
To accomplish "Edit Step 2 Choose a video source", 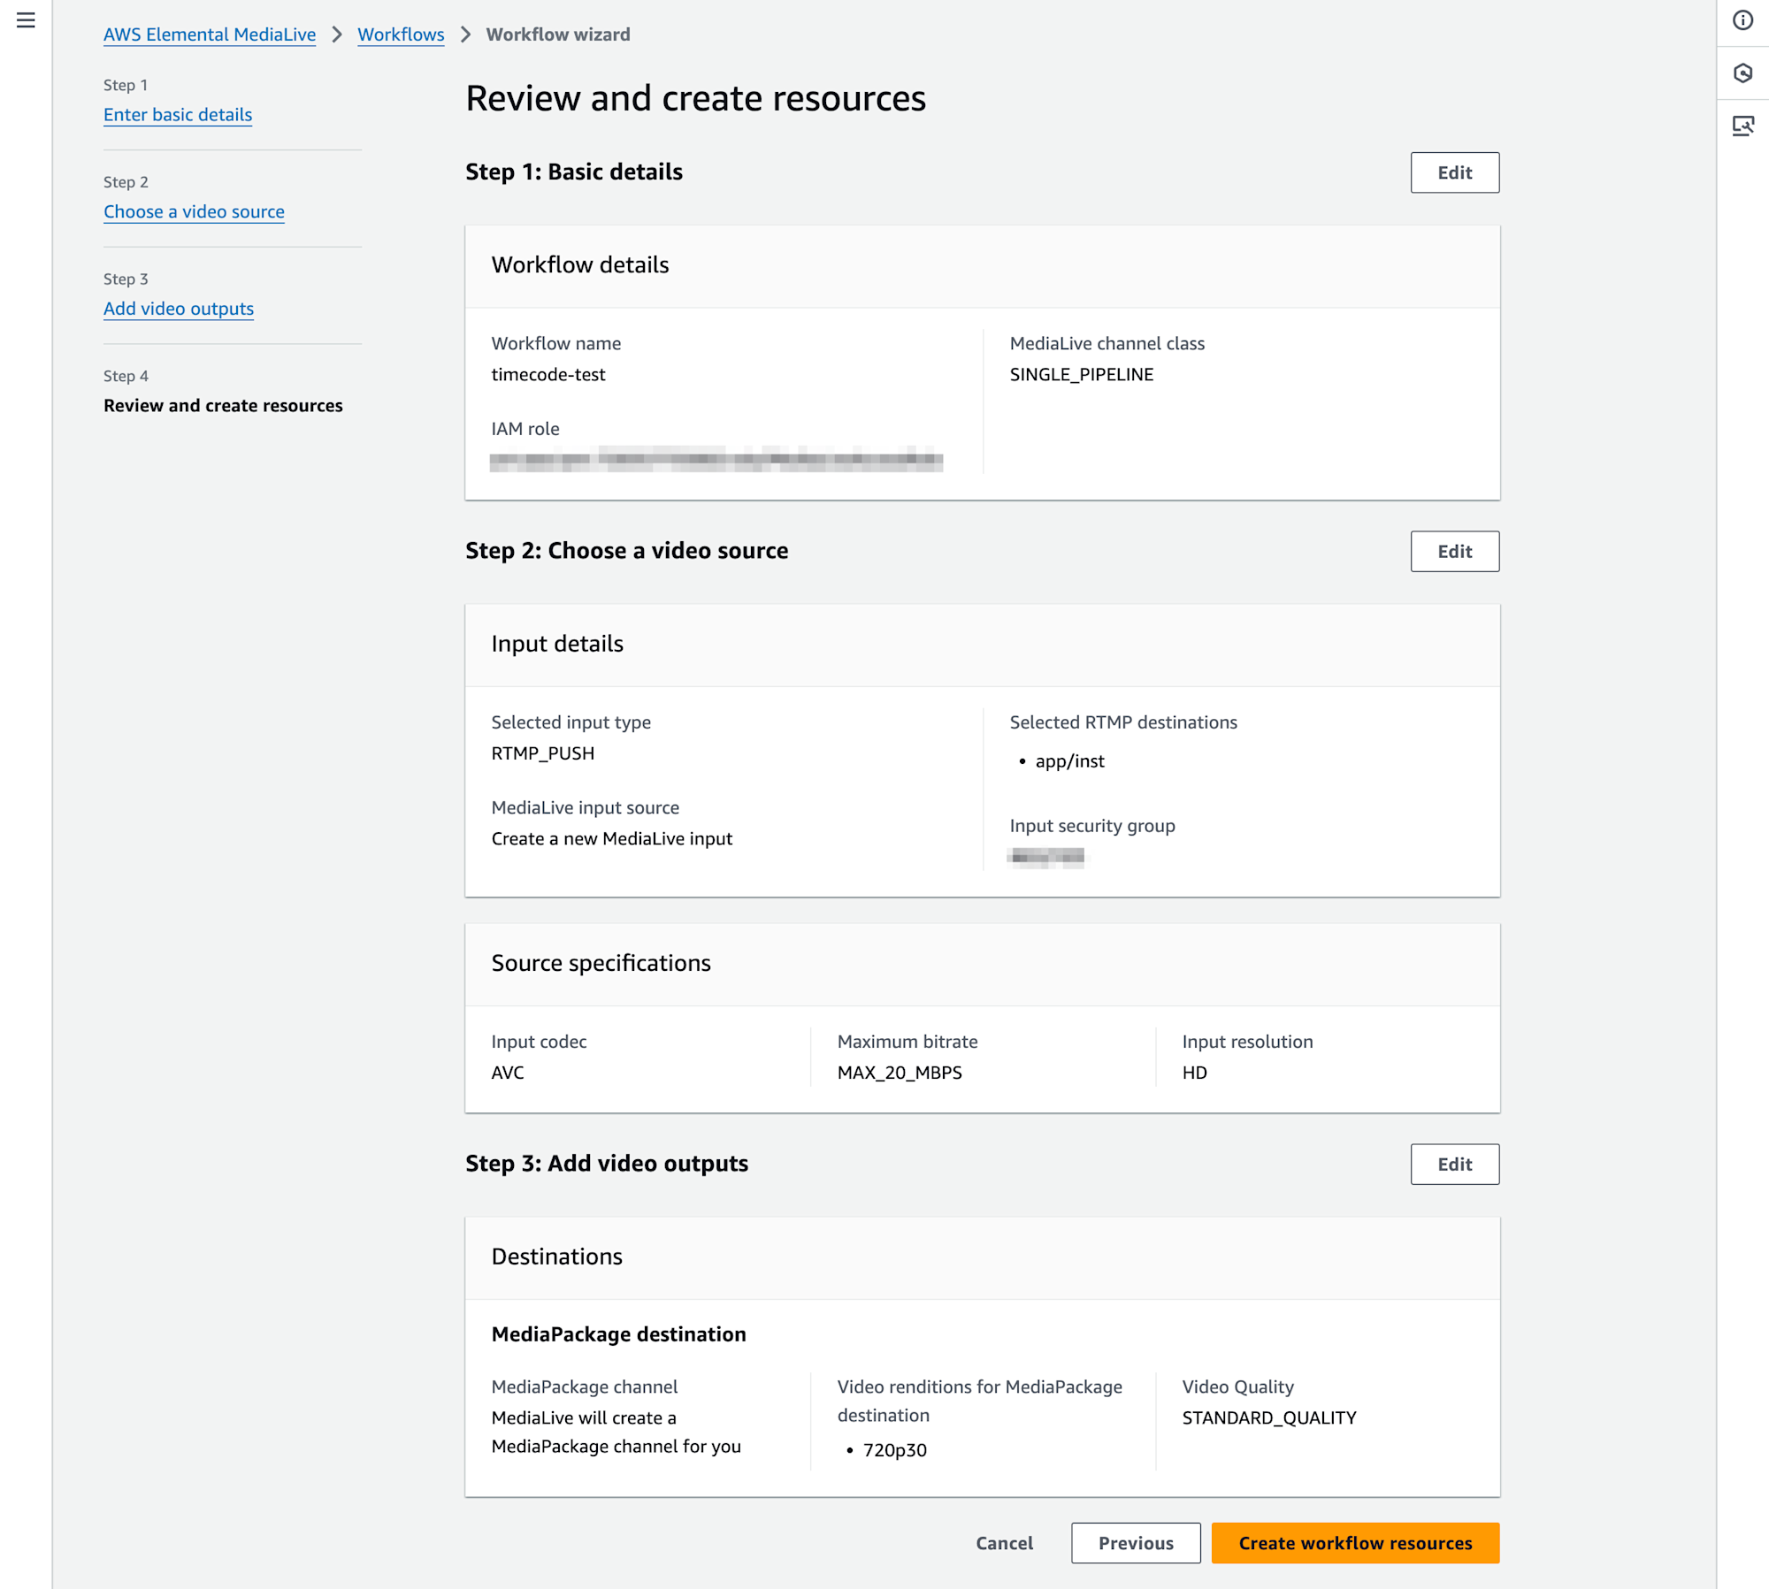I will pyautogui.click(x=1454, y=552).
